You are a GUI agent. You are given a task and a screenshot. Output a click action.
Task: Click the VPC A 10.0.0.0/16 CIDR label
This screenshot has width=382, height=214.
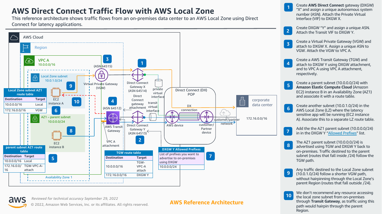47,65
